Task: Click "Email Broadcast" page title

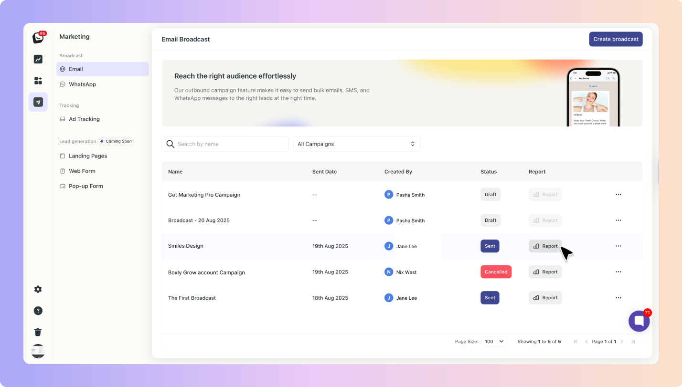Action: (186, 39)
